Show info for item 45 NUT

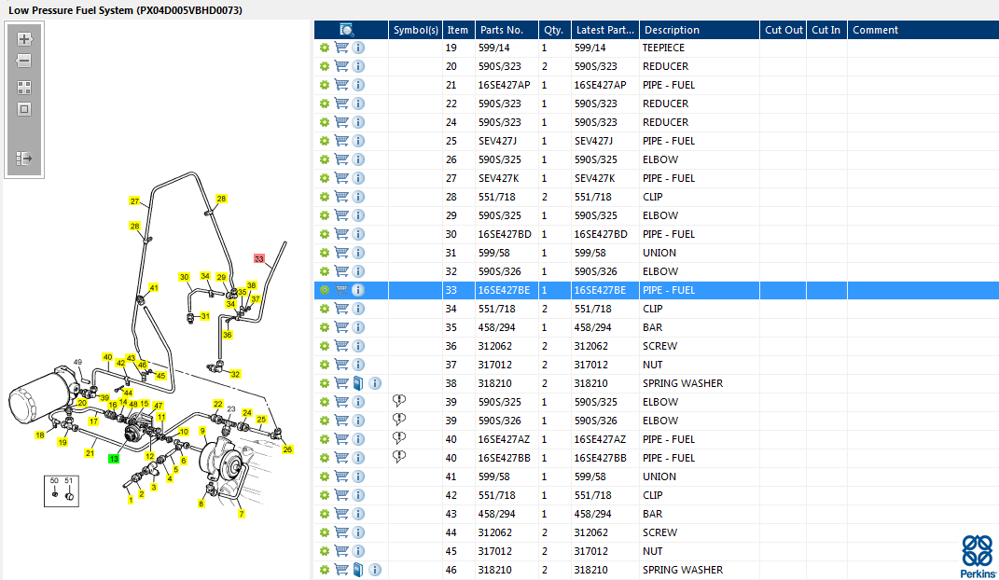tap(358, 551)
